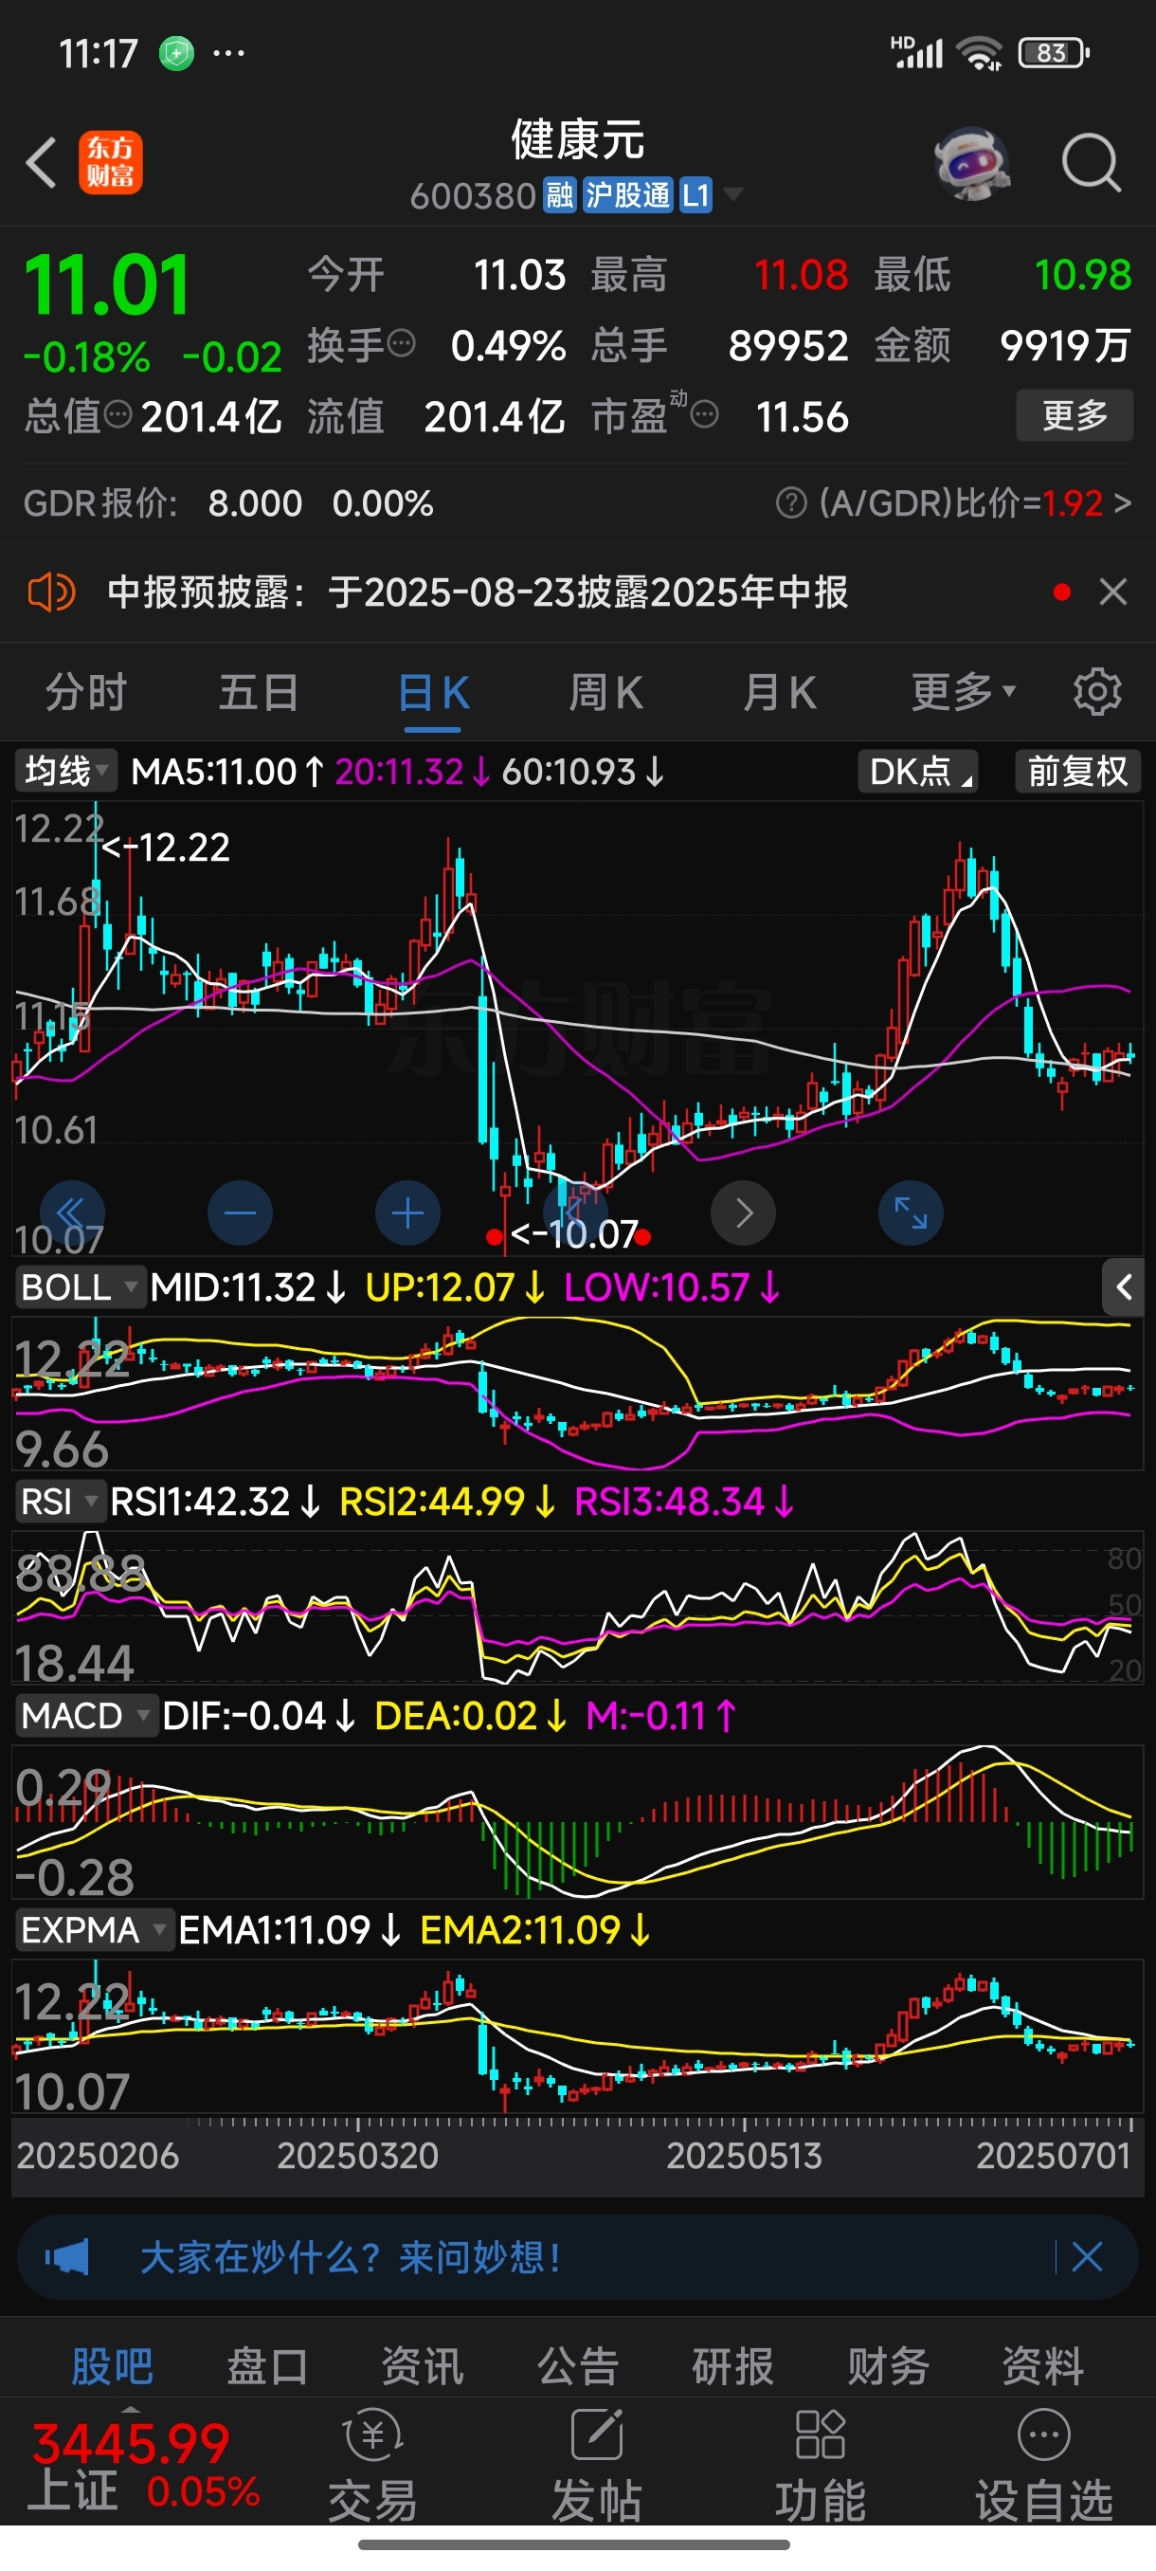The height and width of the screenshot is (2571, 1156).
Task: Tap the 沪股通 badge
Action: pos(627,194)
